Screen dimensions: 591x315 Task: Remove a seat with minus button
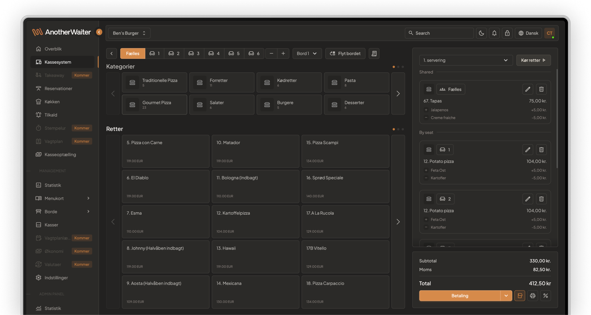271,54
